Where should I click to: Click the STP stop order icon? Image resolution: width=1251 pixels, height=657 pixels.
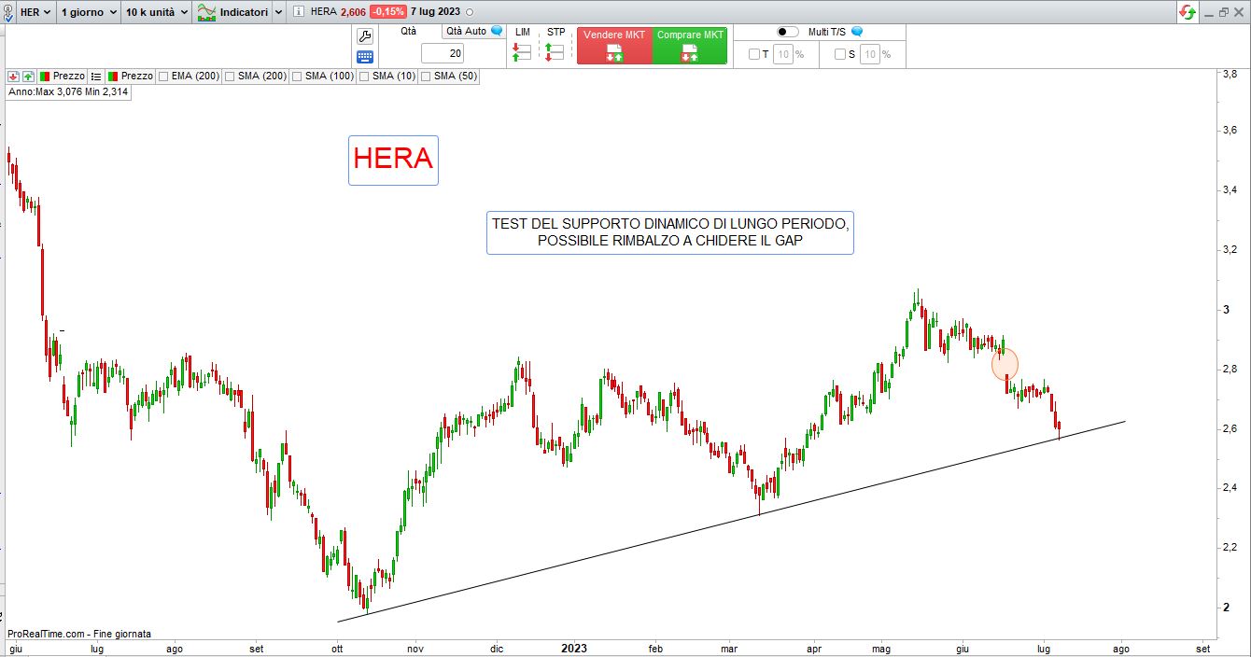click(555, 52)
